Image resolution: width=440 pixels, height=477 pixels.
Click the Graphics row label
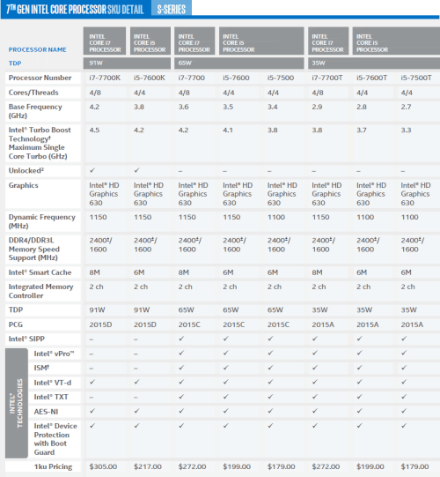click(24, 185)
